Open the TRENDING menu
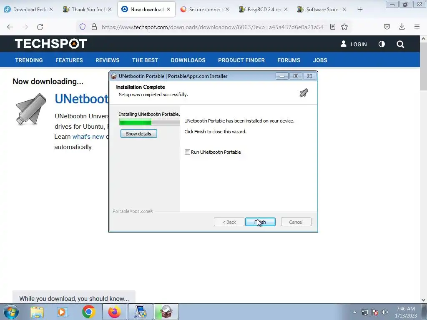 tap(29, 60)
